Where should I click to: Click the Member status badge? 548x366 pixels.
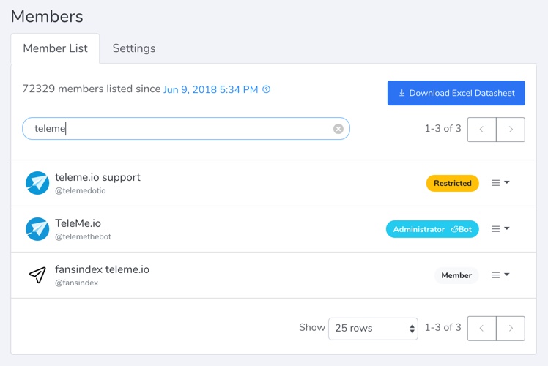tap(456, 275)
